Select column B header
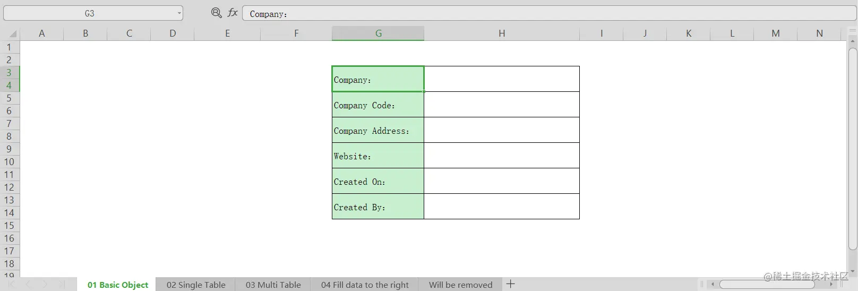This screenshot has width=858, height=291. (85, 33)
